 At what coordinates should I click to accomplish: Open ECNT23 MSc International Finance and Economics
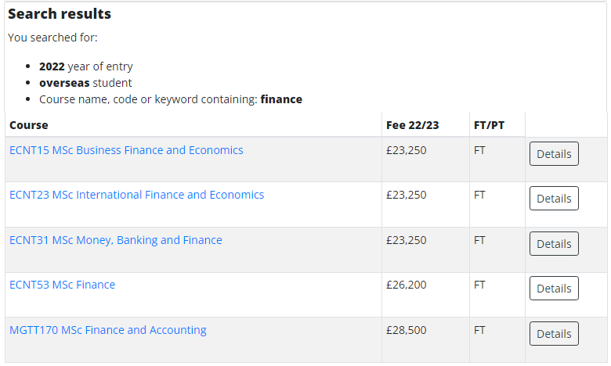pyautogui.click(x=136, y=195)
